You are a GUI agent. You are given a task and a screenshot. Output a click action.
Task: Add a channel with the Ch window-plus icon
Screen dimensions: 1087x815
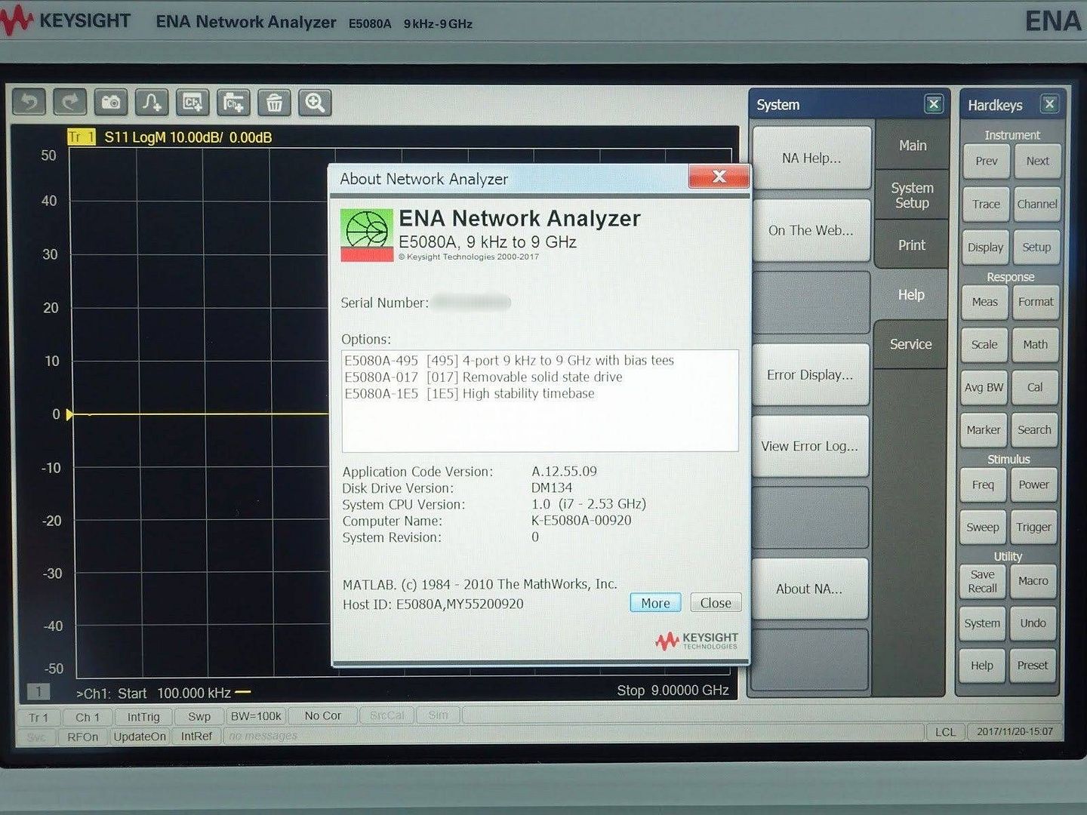click(192, 103)
